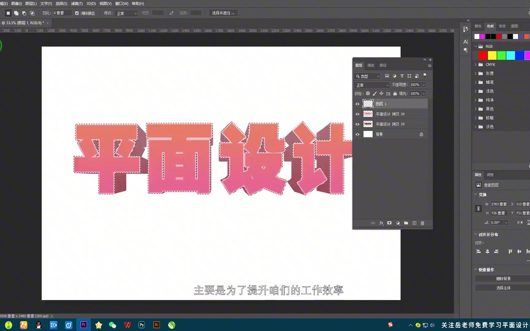Viewport: 530px width, 331px height.
Task: Click the lock transparent pixels icon
Action: [x=368, y=93]
